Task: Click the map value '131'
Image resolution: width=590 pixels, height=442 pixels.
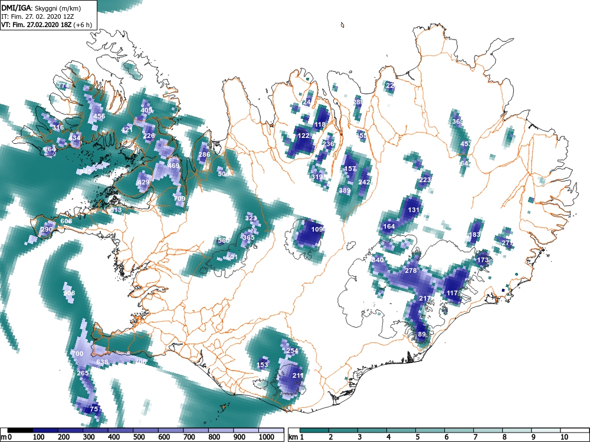Action: coord(414,210)
